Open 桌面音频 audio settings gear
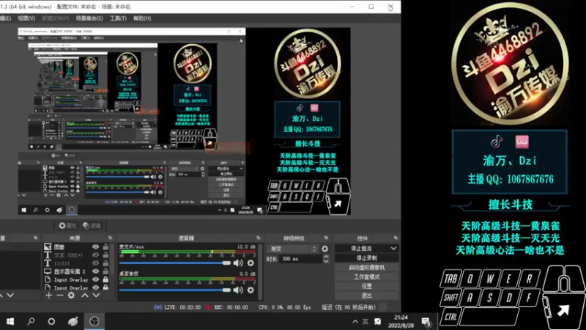Image resolution: width=586 pixels, height=330 pixels. pos(251,290)
